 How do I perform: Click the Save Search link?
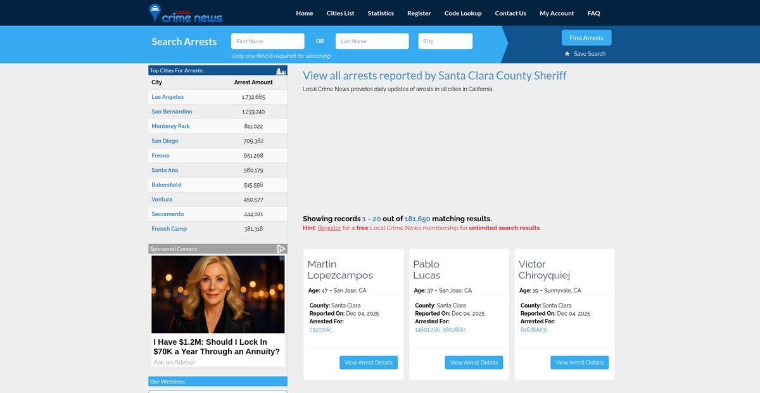click(x=590, y=54)
